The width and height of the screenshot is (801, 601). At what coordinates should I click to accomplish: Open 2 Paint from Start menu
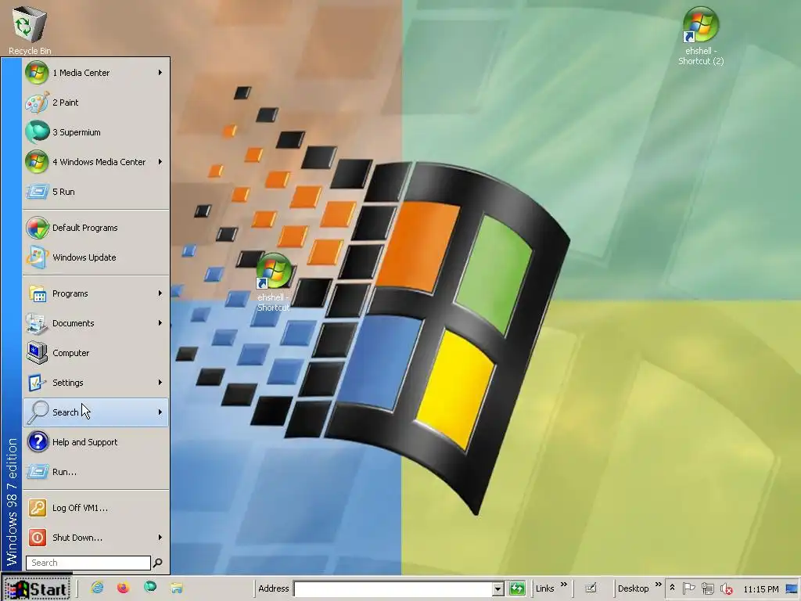(x=96, y=103)
